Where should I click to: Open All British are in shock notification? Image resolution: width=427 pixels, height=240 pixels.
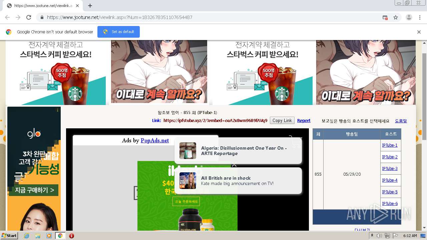point(238,181)
